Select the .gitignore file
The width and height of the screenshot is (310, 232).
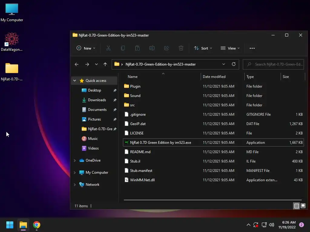tap(213, 114)
